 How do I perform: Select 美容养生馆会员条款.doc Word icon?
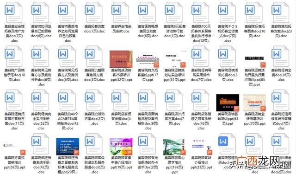[120, 13]
